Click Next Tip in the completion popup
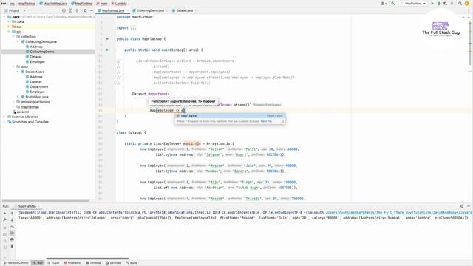473x266 pixels. (x=266, y=121)
